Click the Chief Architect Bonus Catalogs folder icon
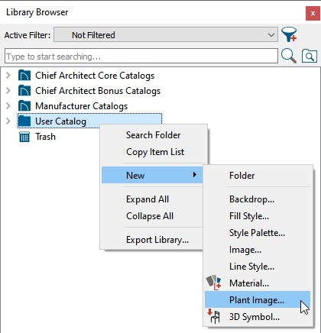The height and width of the screenshot is (333, 321). 24,91
